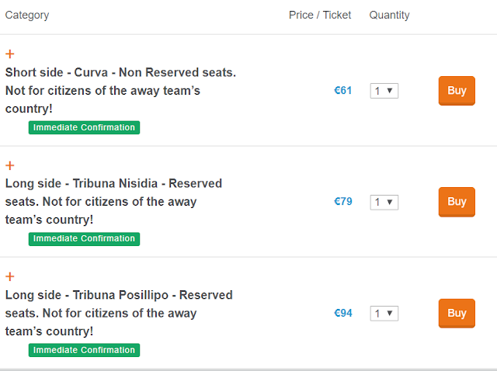Click the Nisidia Immediate Confirmation badge

click(84, 238)
